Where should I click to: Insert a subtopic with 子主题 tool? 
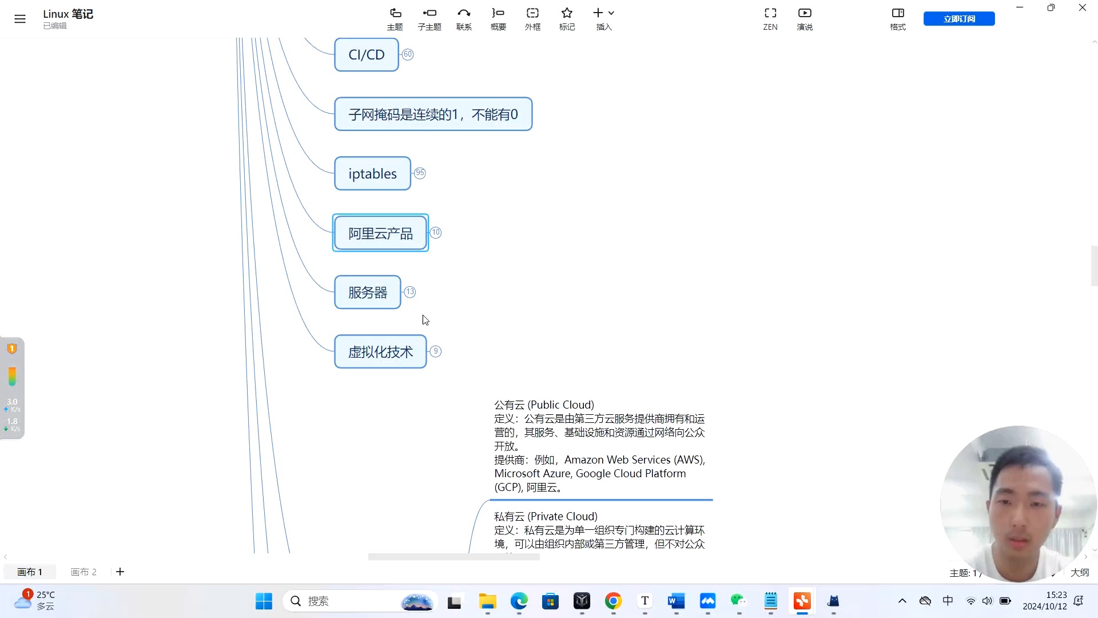click(429, 19)
